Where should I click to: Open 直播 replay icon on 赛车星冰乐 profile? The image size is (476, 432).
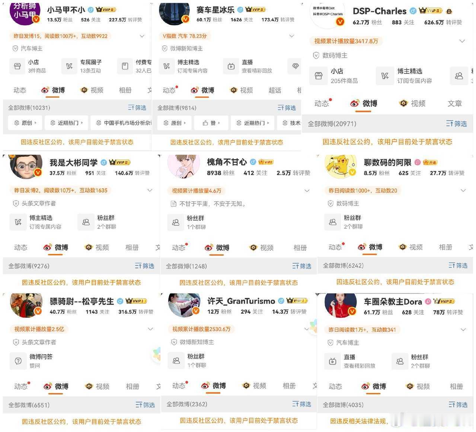(x=231, y=66)
